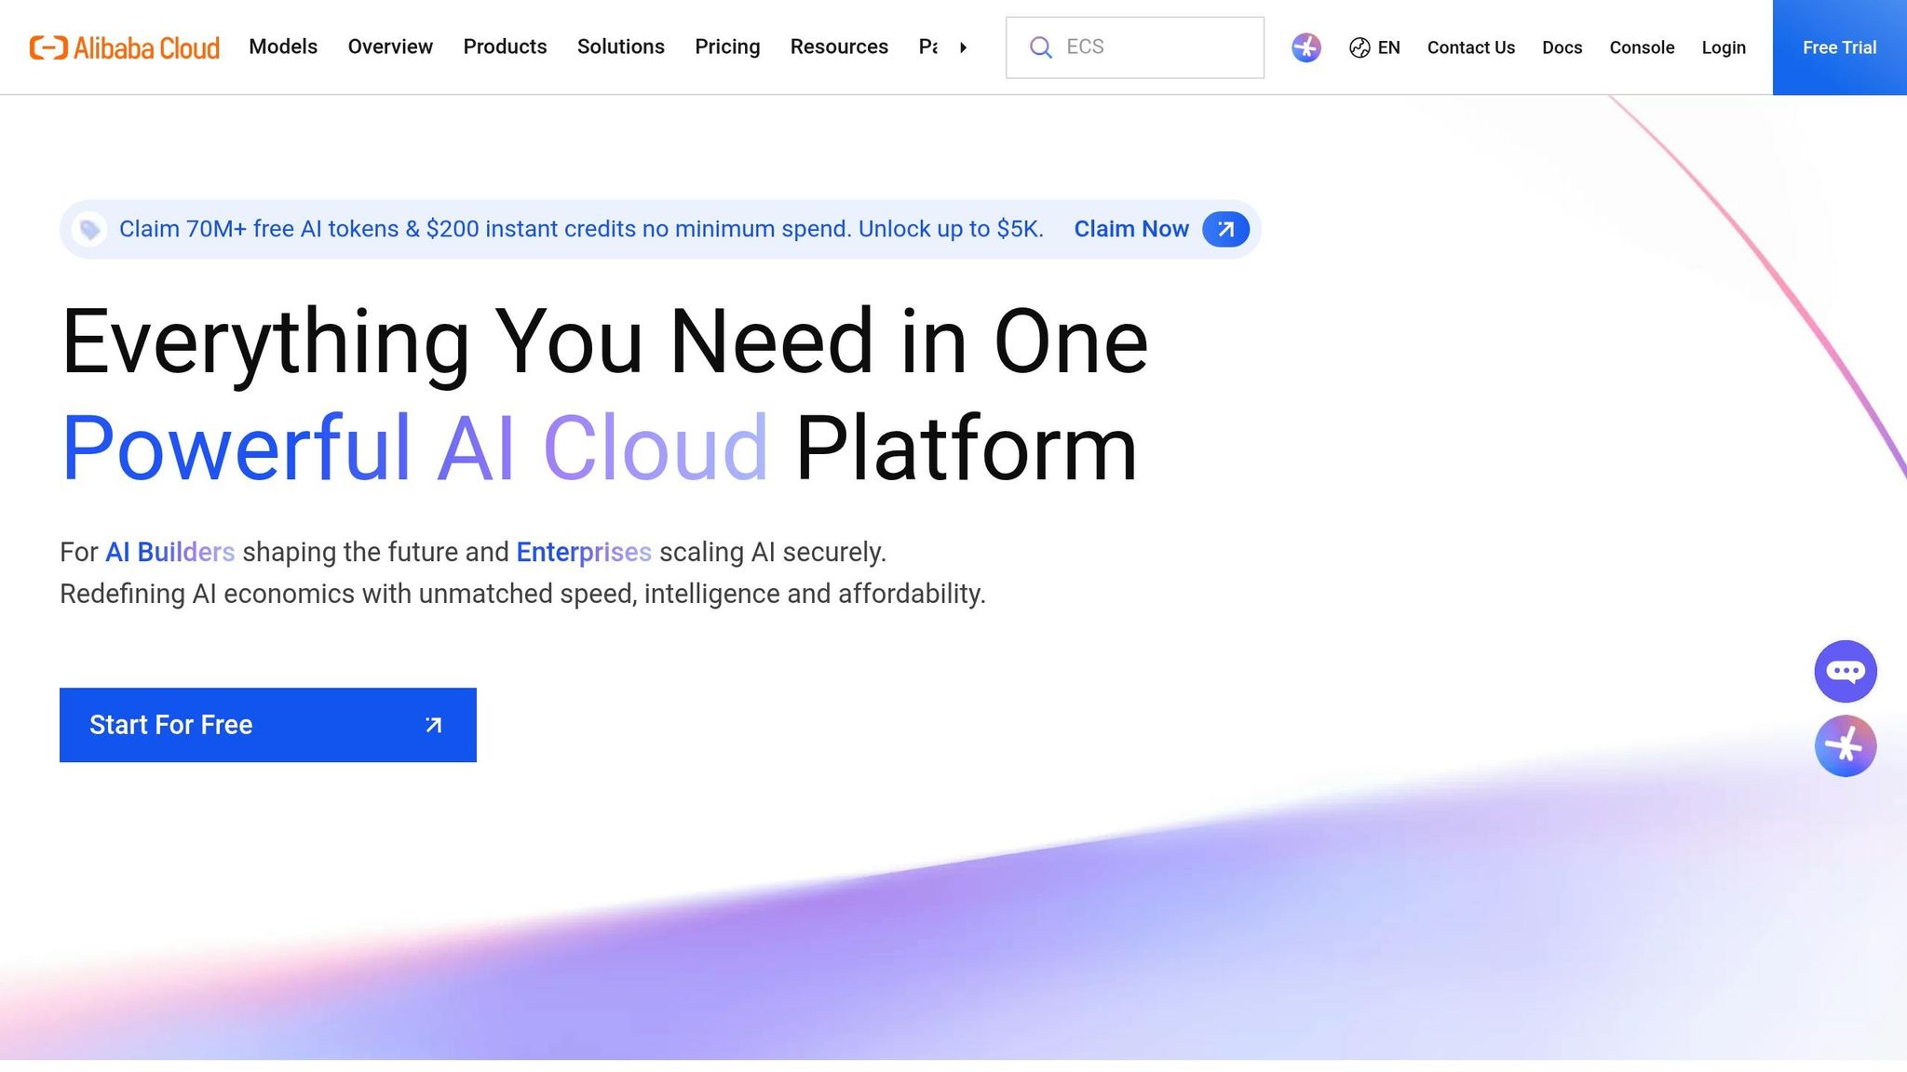Open the Pricing menu
The image size is (1907, 1072).
point(727,47)
